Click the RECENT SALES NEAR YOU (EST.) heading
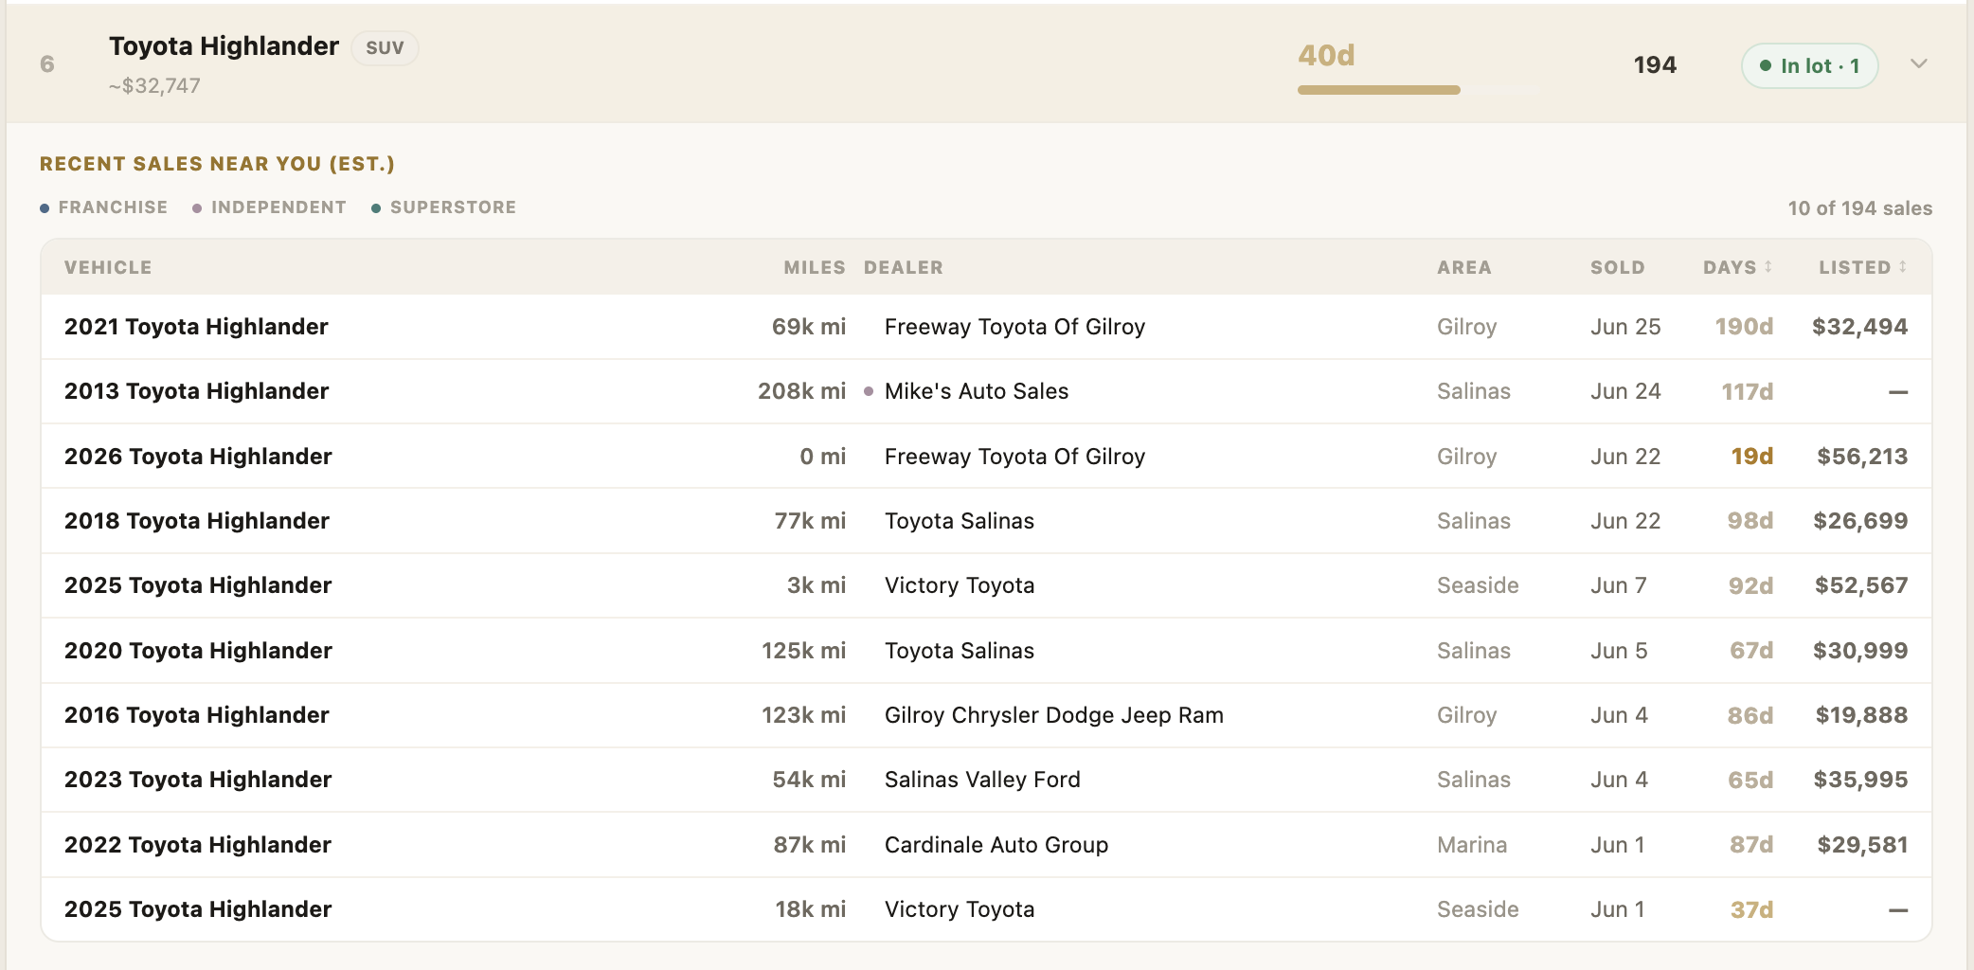The image size is (1974, 970). click(217, 164)
